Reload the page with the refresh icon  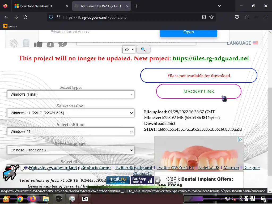point(25,17)
